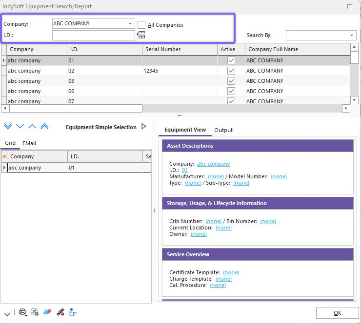The image size is (361, 324).
Task: Click the I.D. lookup grid icon
Action: click(141, 35)
